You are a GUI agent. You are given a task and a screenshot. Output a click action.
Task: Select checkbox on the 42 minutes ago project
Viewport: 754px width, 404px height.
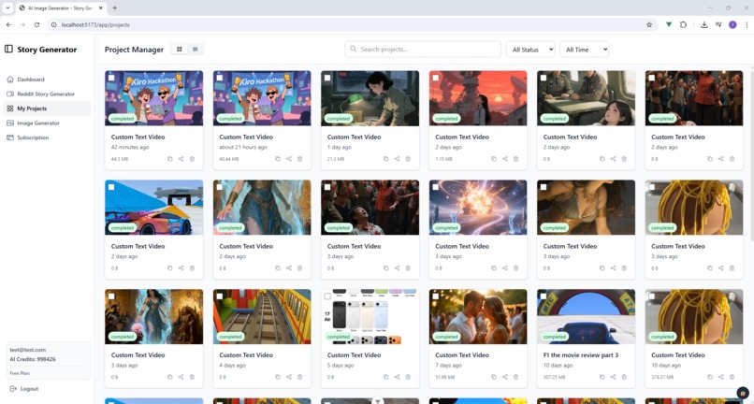(111, 78)
